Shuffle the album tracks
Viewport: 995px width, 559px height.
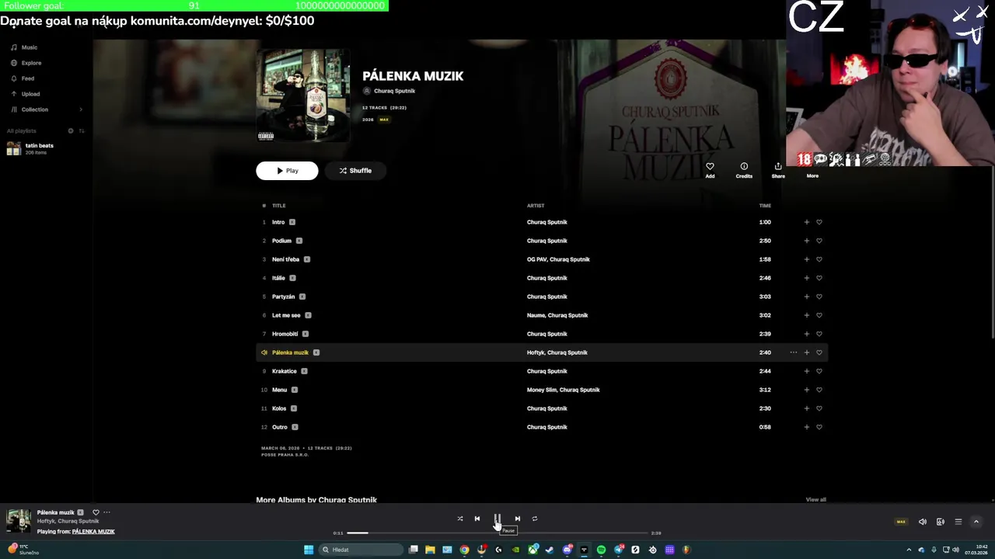pos(355,171)
